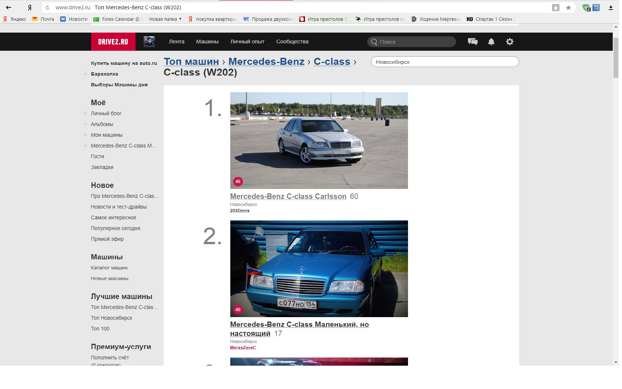Image resolution: width=622 pixels, height=389 pixels.
Task: Open the Лента menu item
Action: tap(177, 41)
